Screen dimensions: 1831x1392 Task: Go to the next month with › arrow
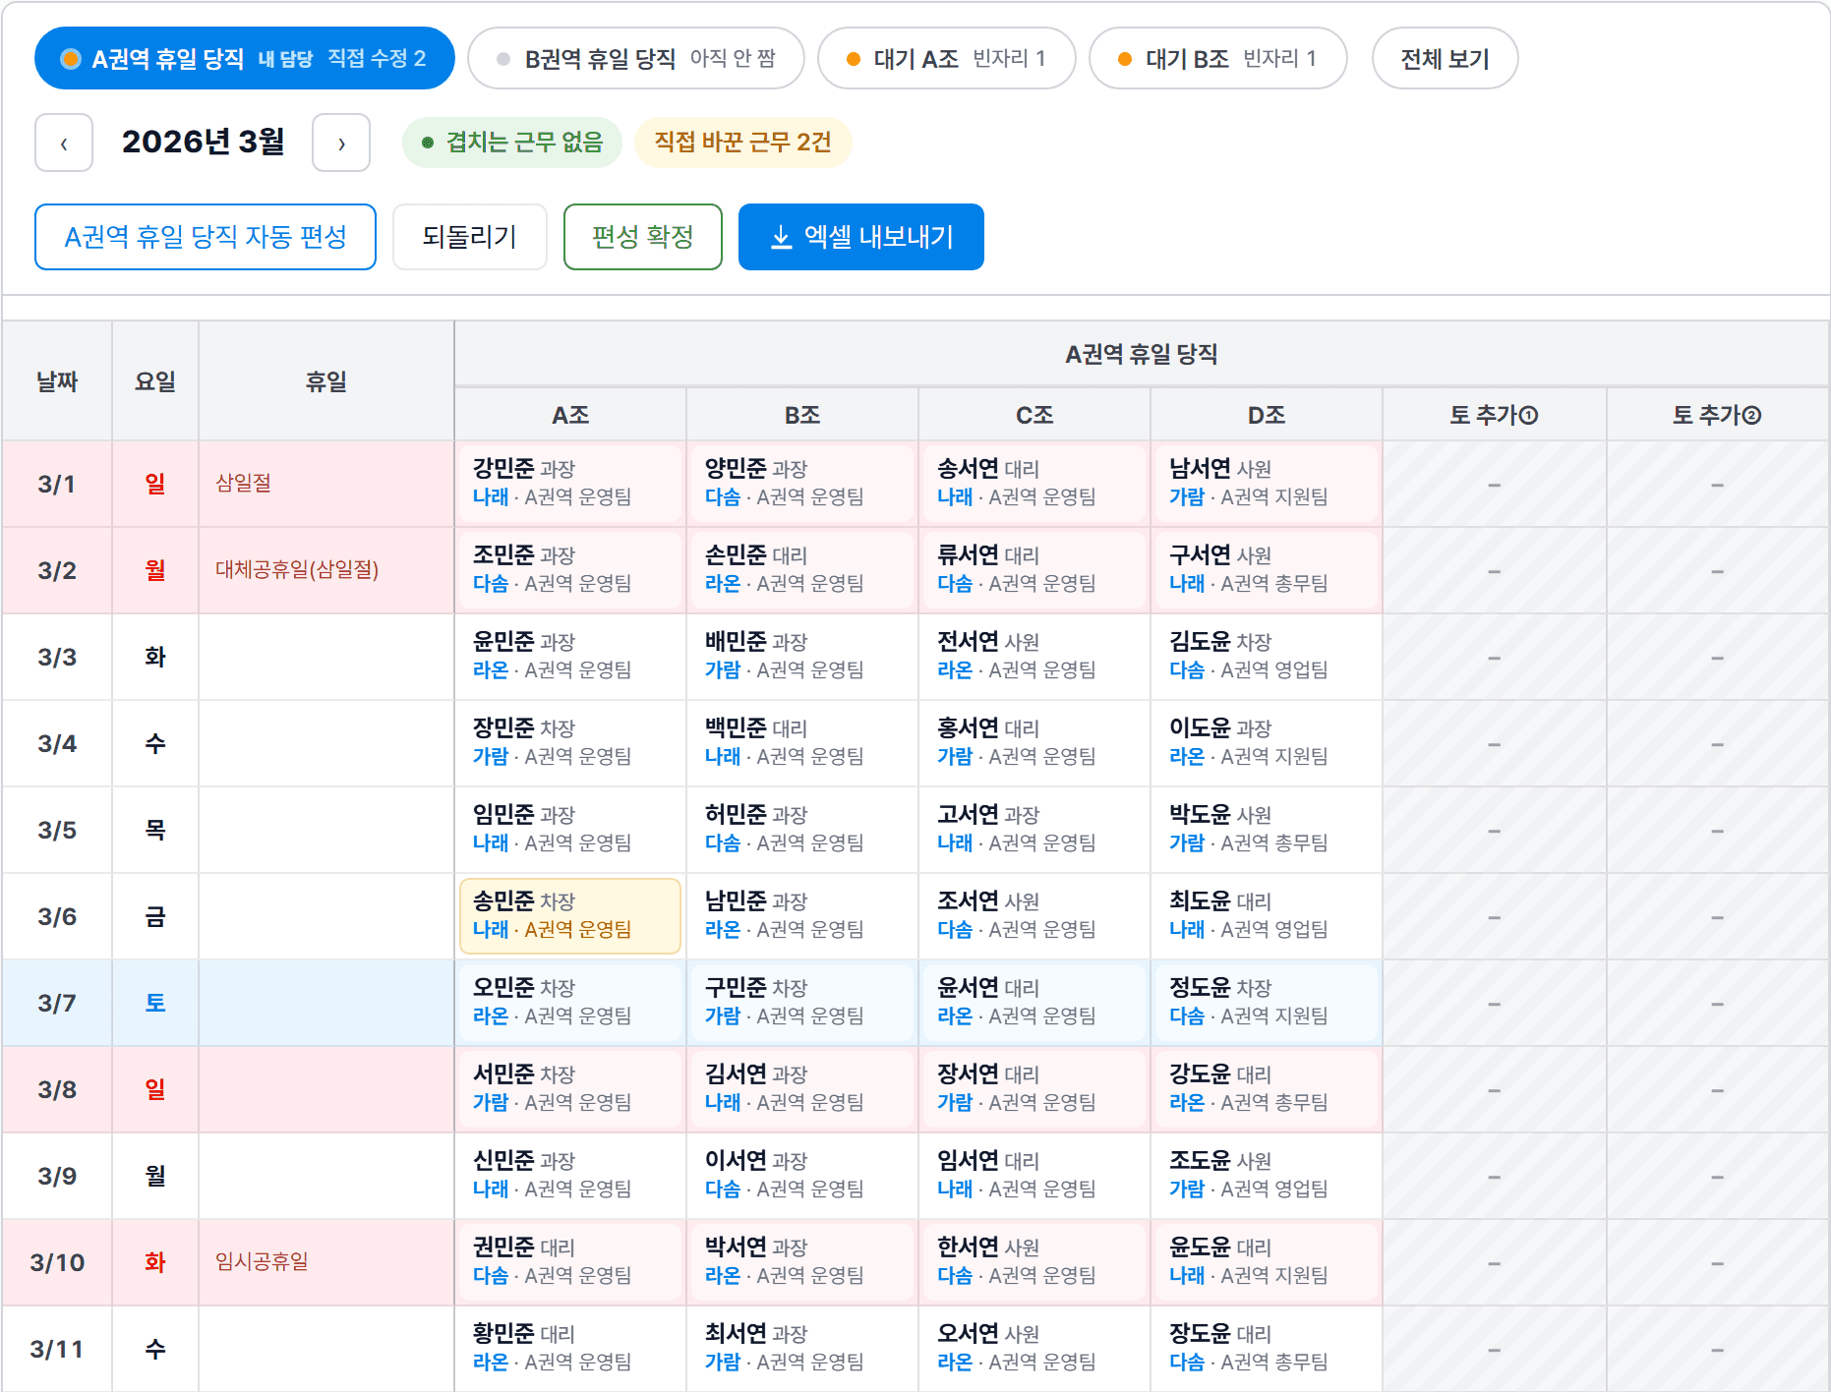(341, 143)
